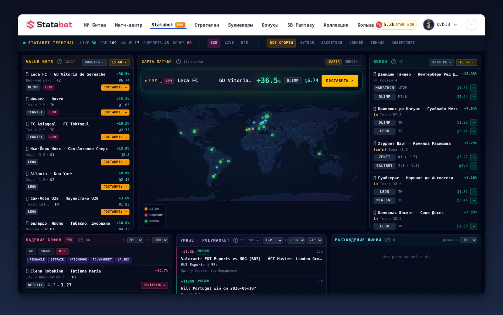Image resolution: width=503 pixels, height=315 pixels.
Task: Toggle the БК source filter
Action: pos(31,251)
